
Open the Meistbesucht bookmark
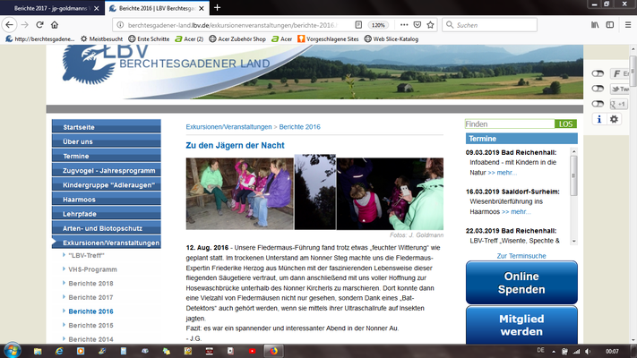(101, 39)
